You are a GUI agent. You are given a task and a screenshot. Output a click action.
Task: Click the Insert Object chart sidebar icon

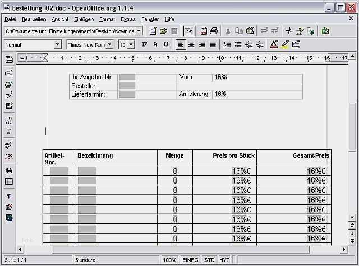pyautogui.click(x=9, y=84)
